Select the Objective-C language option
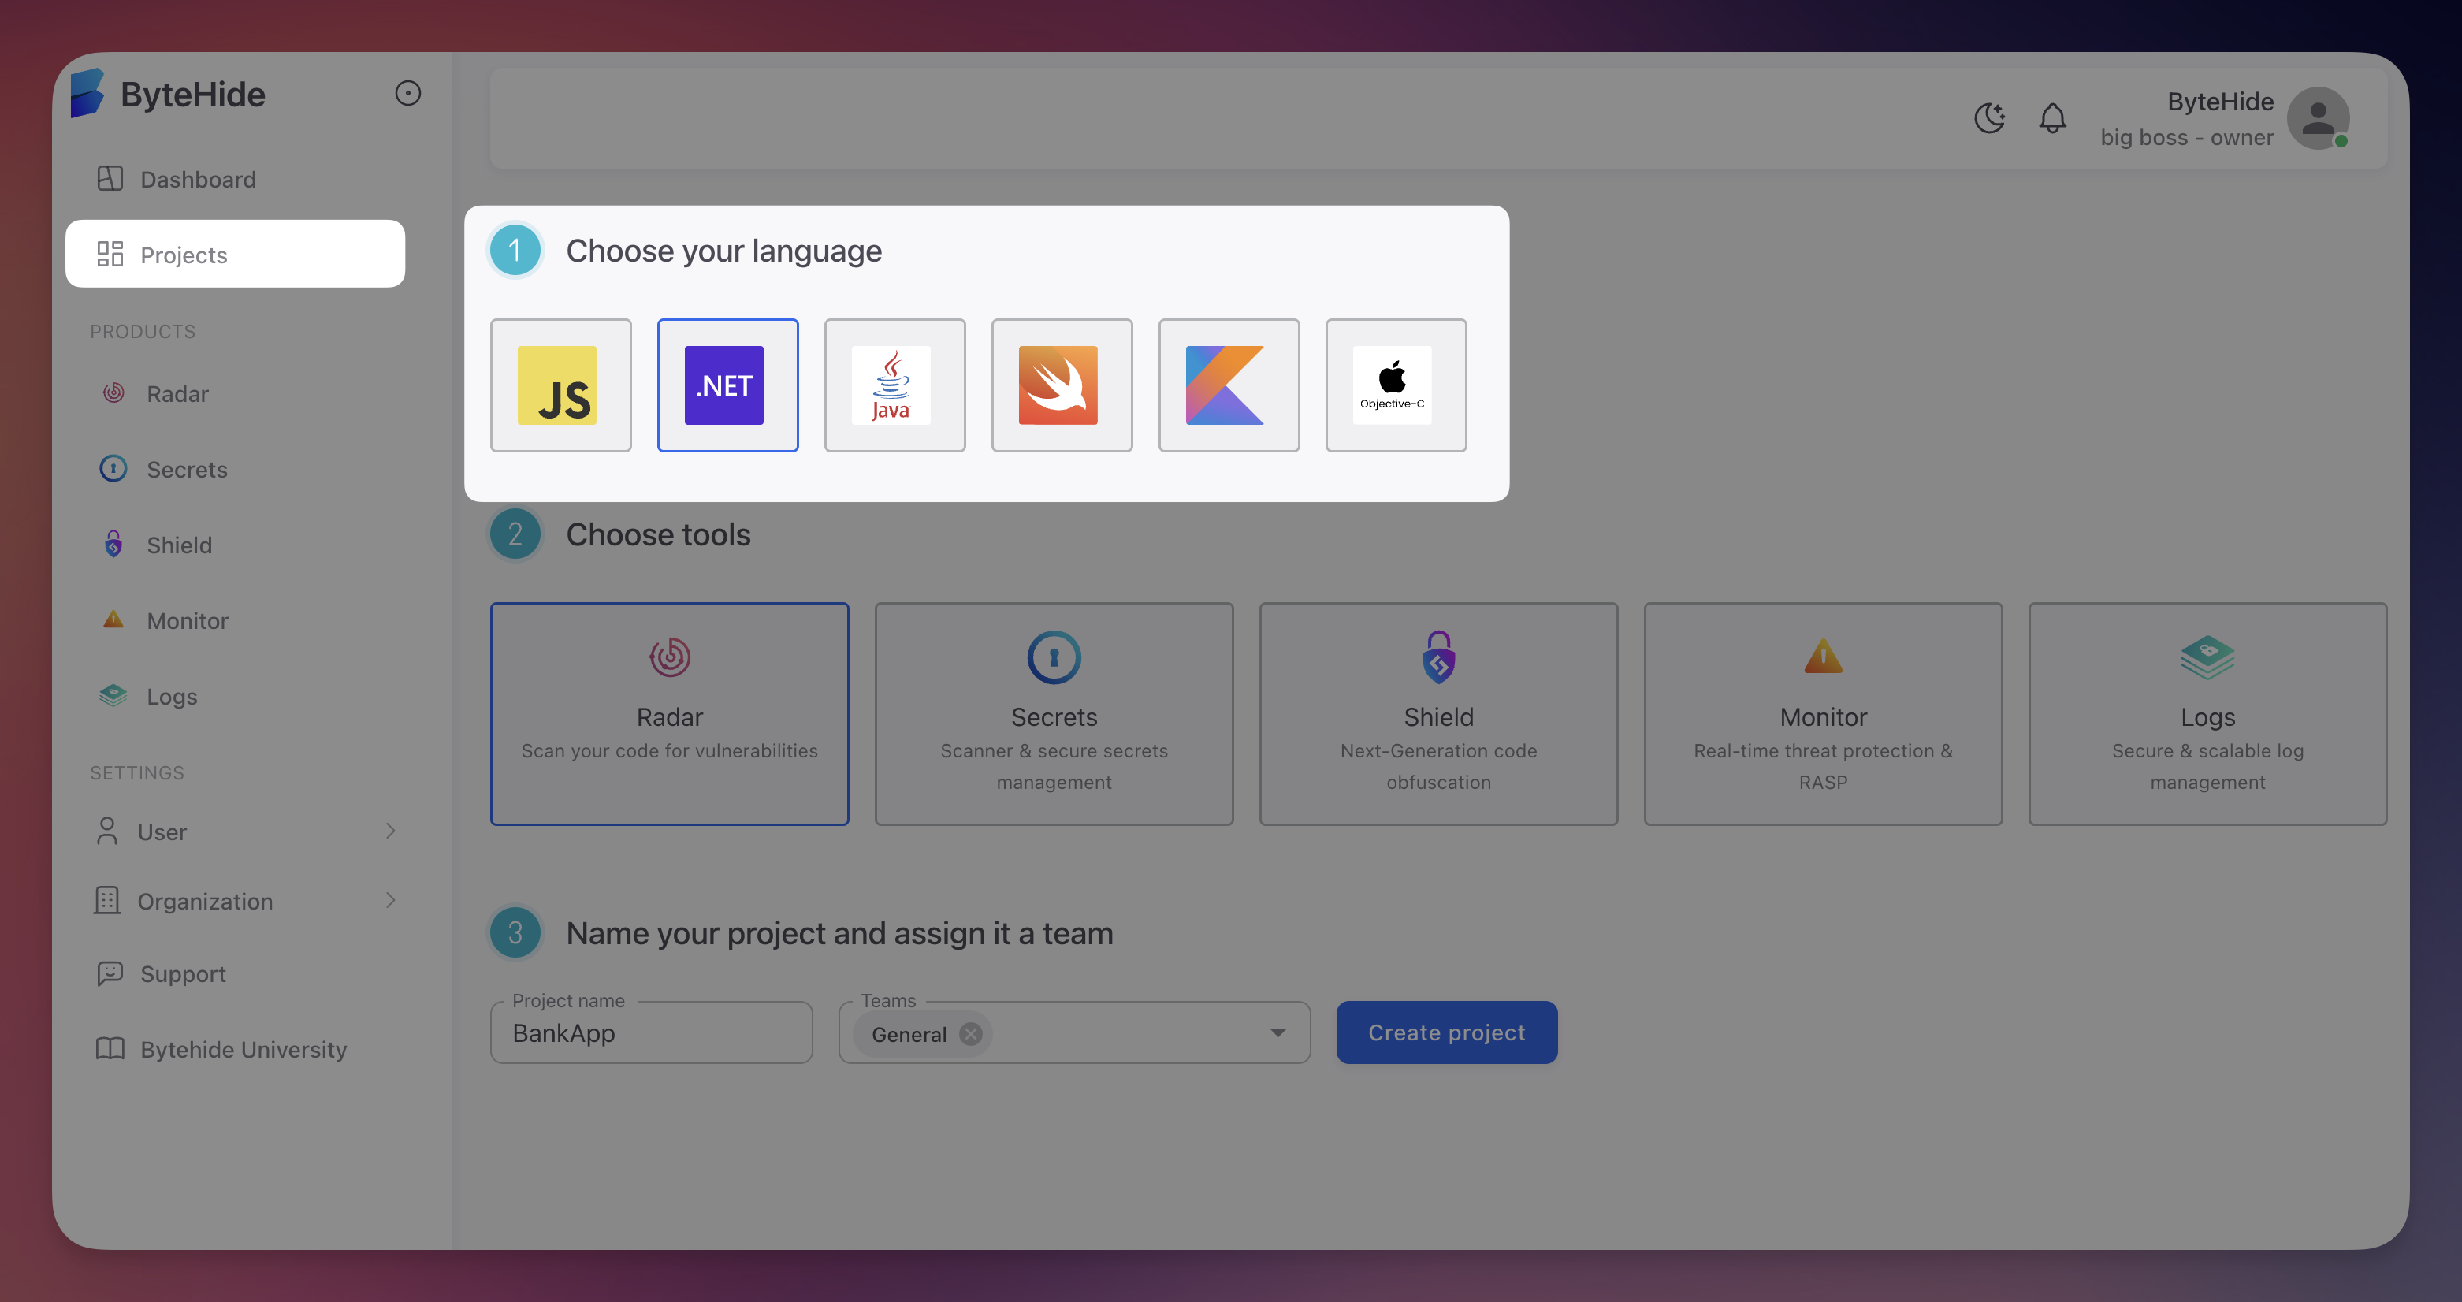 [x=1396, y=385]
